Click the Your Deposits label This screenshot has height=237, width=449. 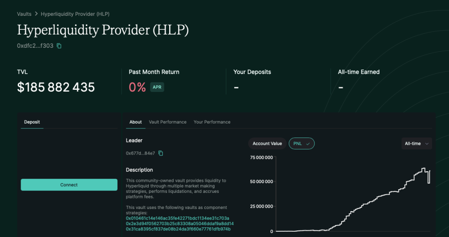click(x=252, y=72)
